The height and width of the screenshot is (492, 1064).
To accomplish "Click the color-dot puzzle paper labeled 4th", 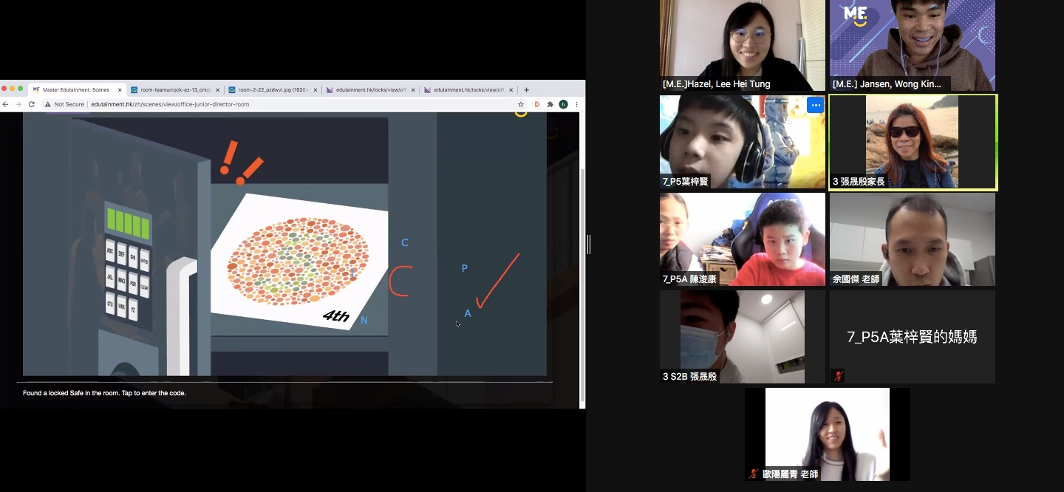I will pyautogui.click(x=299, y=262).
